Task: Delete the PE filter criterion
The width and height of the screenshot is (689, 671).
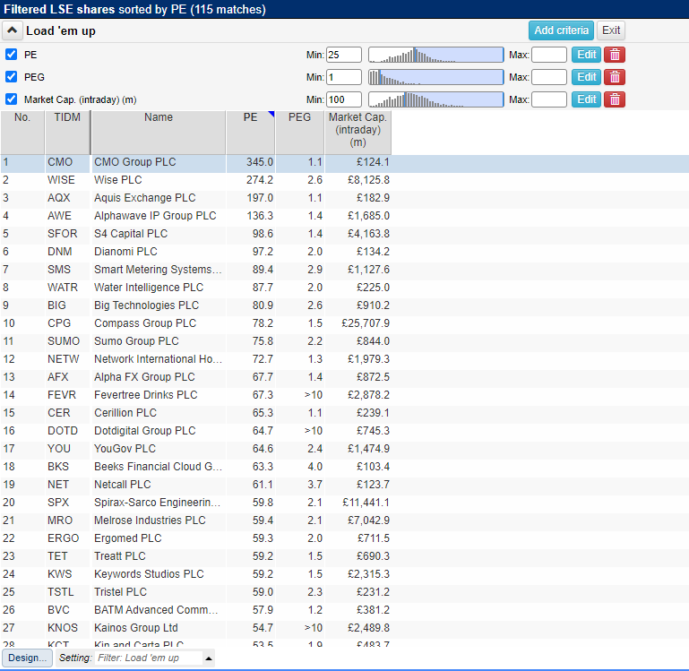Action: tap(615, 55)
